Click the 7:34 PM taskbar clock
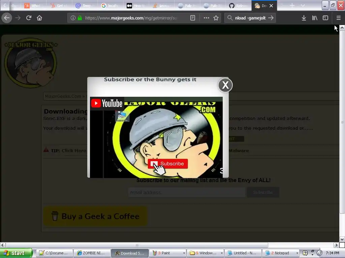The height and width of the screenshot is (258, 345). click(x=333, y=253)
